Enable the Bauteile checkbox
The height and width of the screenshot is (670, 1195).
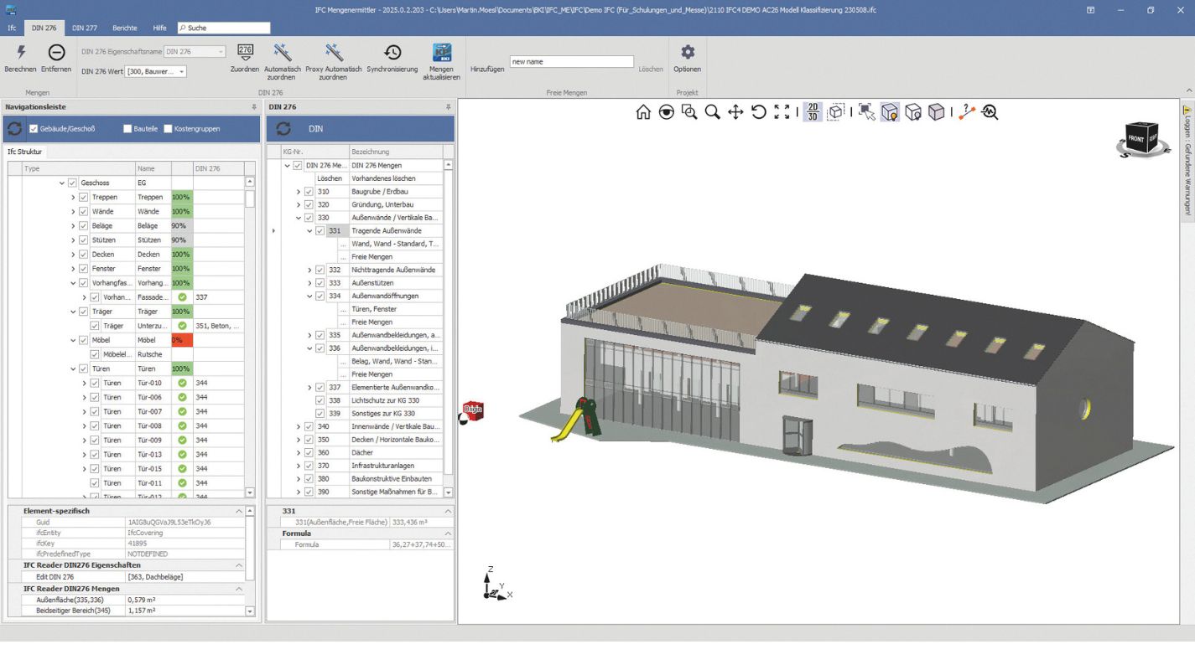(127, 129)
